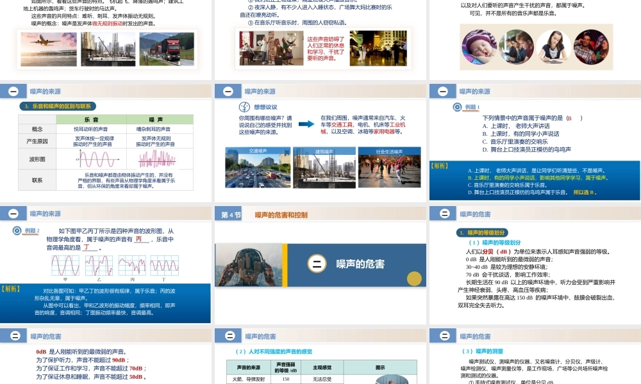Click option A. 上课时，老师大声讲话
The image size is (641, 384).
516,126
